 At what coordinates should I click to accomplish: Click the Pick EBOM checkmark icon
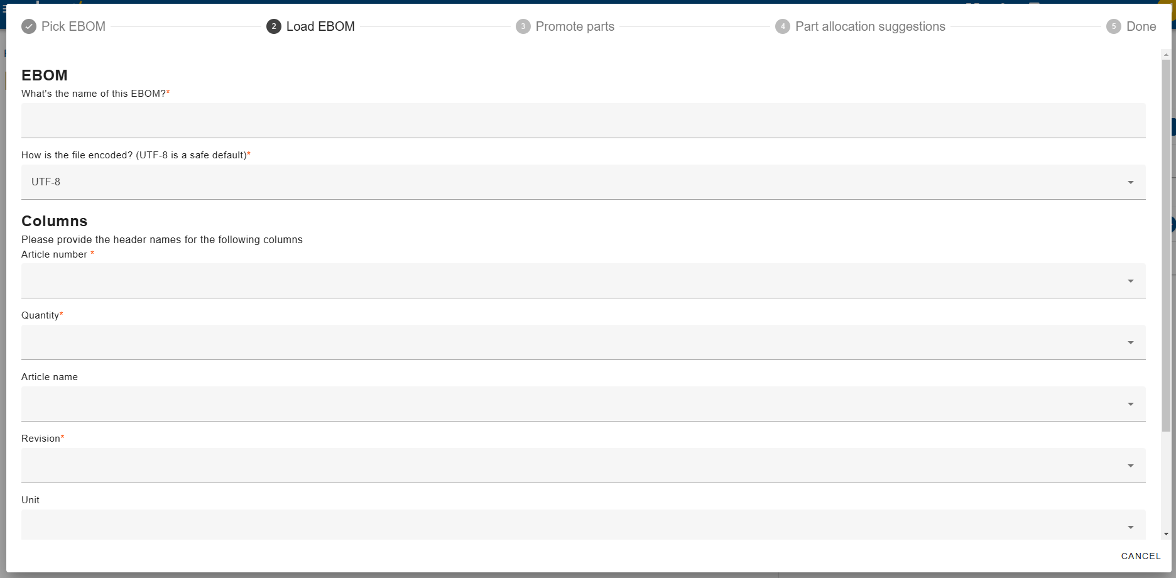pyautogui.click(x=29, y=26)
